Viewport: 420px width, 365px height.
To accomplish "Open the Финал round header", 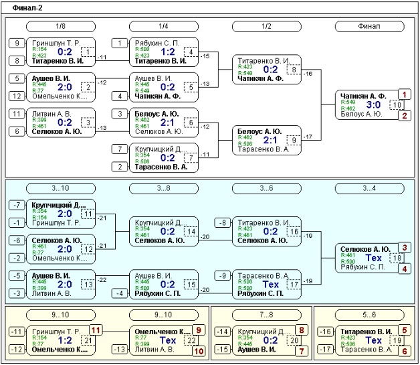I will pos(369,26).
